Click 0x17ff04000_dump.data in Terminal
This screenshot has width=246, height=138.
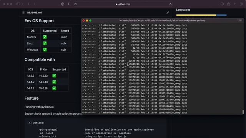(173, 54)
